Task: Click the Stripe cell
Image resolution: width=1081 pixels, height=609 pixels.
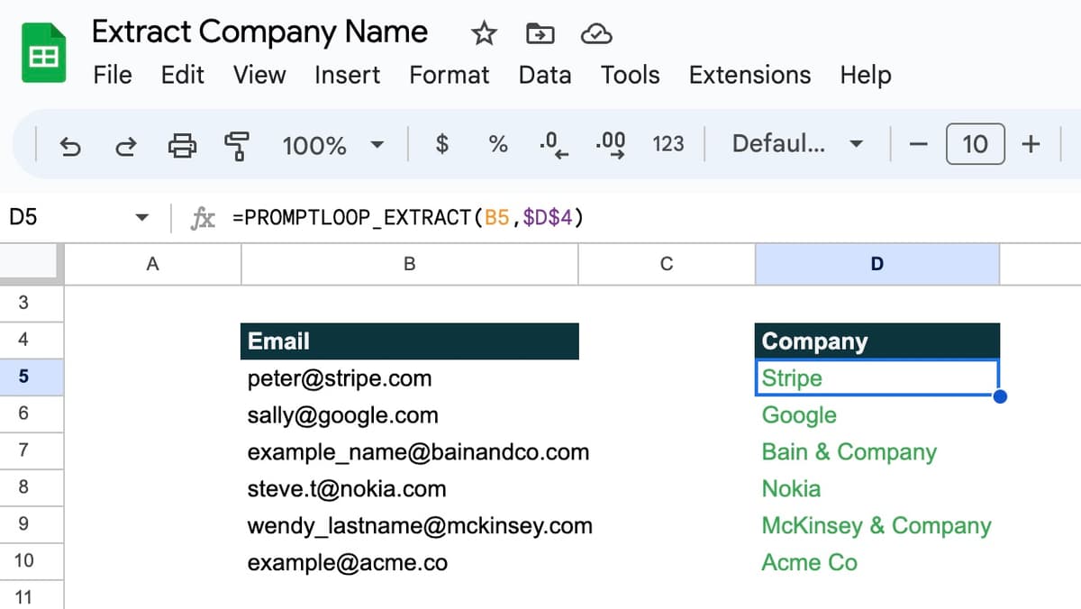Action: 877,378
